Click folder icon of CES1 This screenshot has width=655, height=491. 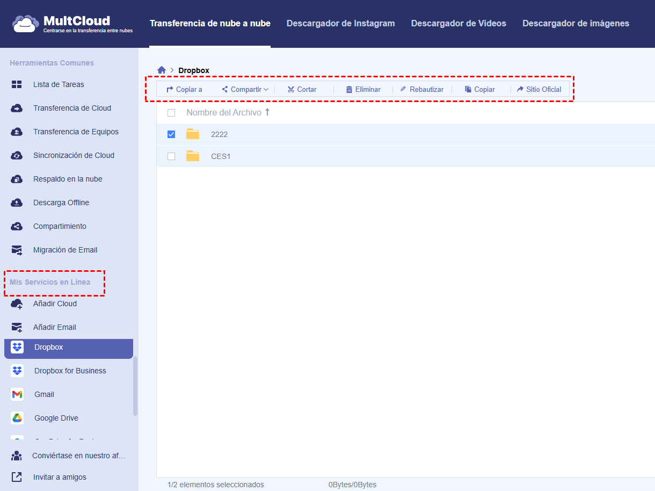tap(193, 156)
